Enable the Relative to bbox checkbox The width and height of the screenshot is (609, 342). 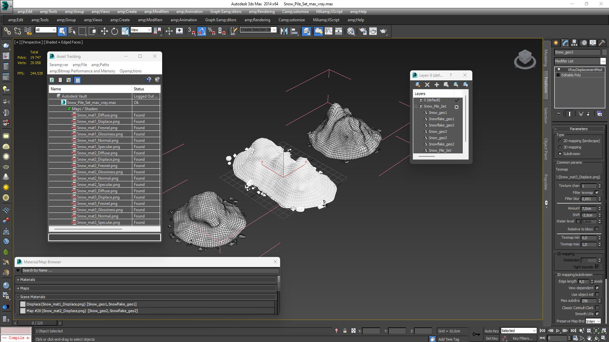(597, 229)
